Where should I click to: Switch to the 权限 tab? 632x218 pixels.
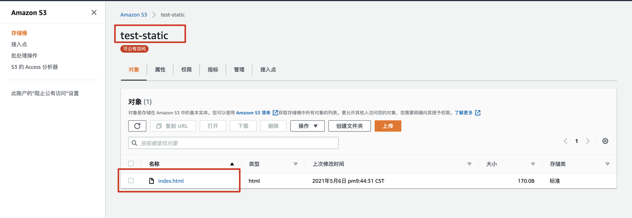pos(186,70)
